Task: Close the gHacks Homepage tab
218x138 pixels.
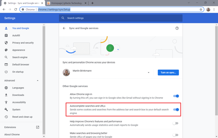Action: [x=85, y=3]
